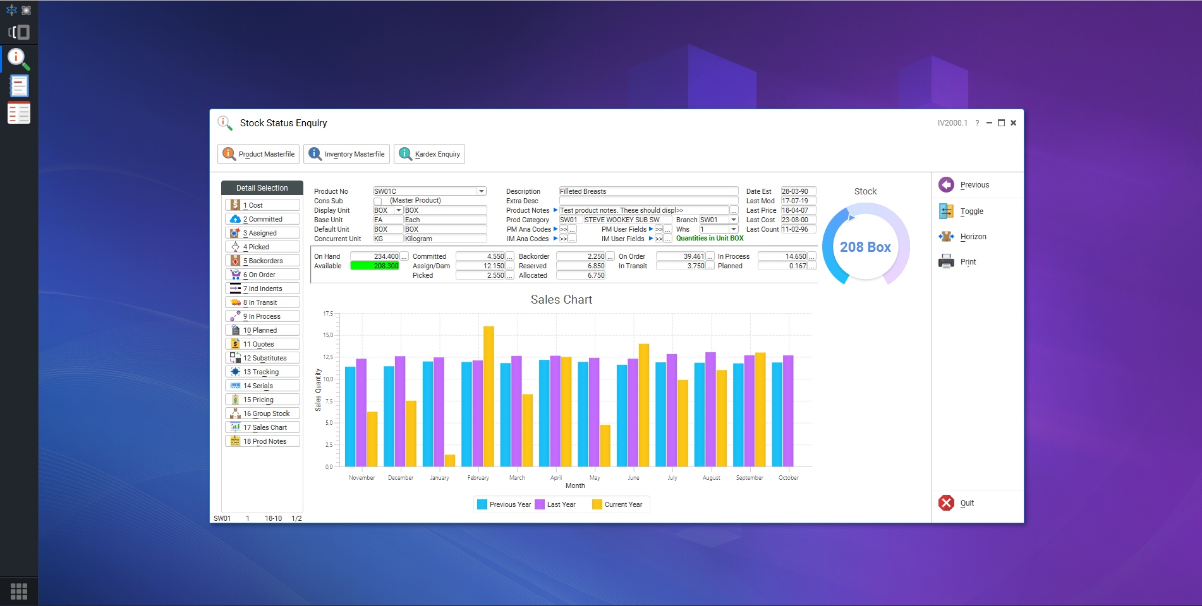
Task: Open the Kardex Enquiry
Action: click(428, 153)
